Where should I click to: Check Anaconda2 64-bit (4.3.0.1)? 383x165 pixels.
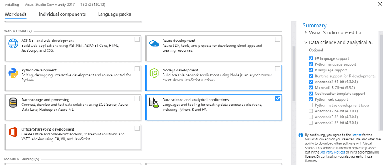[311, 111]
